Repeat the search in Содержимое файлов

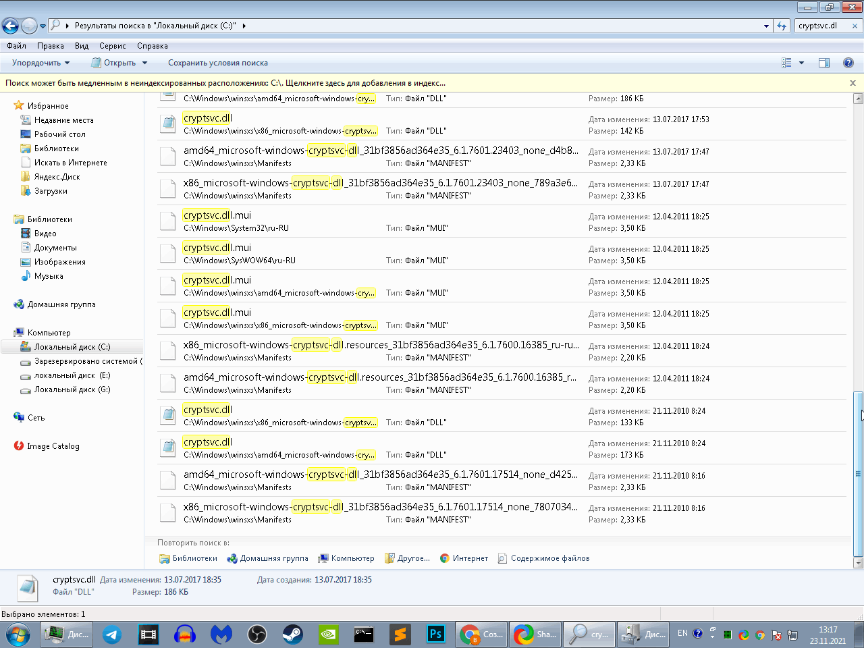(543, 558)
